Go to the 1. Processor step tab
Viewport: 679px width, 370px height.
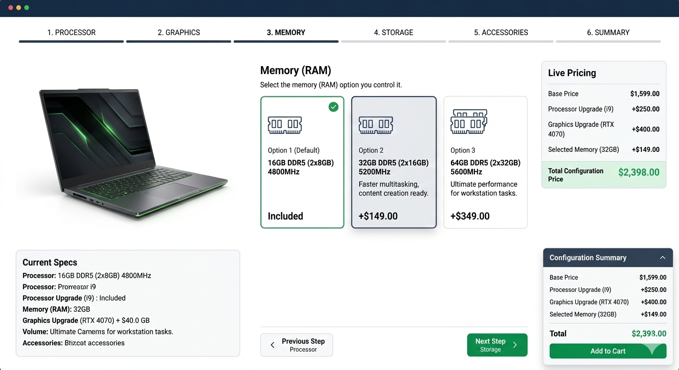coord(71,33)
